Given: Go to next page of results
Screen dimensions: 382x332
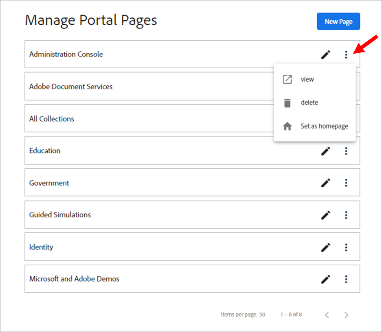Looking at the screenshot, I should [x=346, y=315].
